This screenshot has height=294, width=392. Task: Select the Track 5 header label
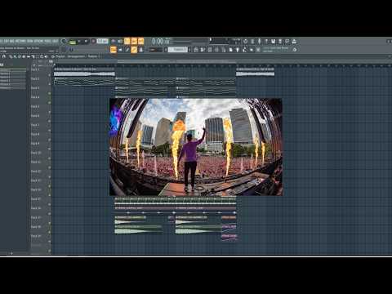click(35, 107)
